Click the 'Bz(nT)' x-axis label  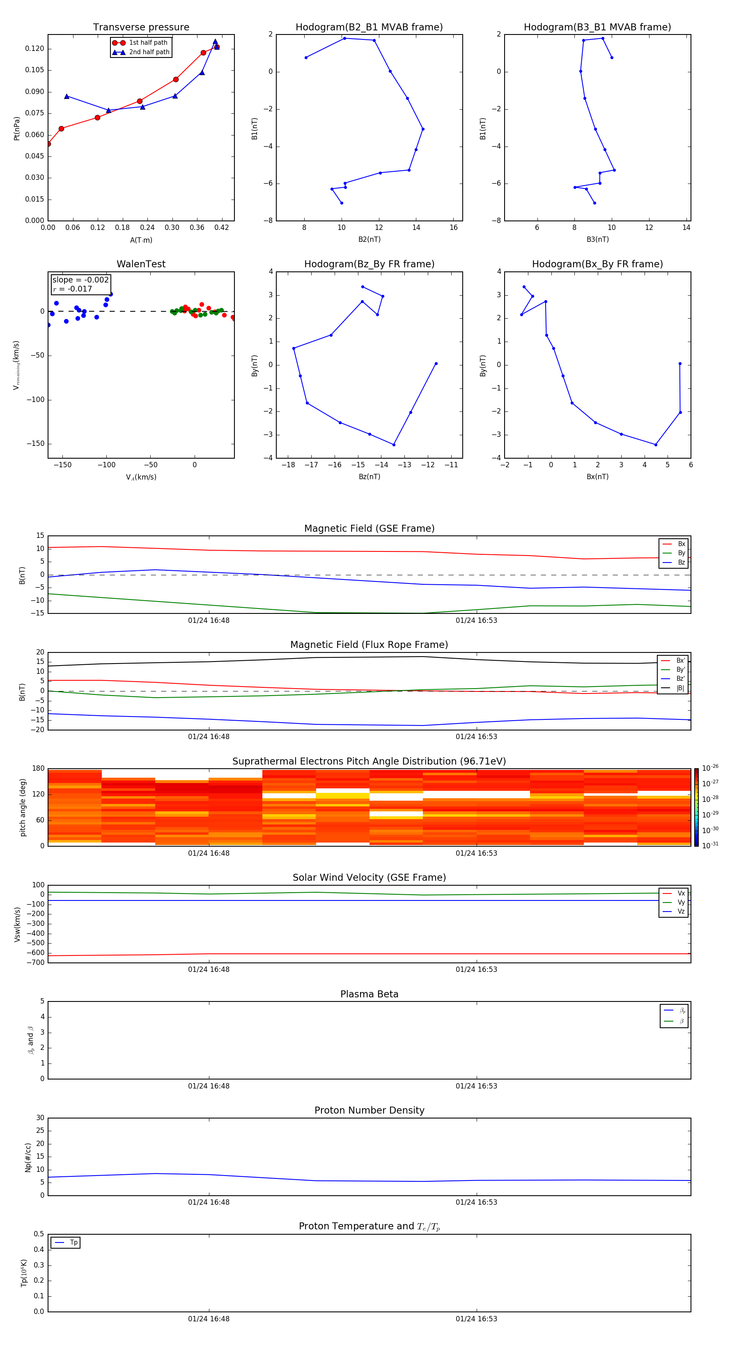[369, 477]
